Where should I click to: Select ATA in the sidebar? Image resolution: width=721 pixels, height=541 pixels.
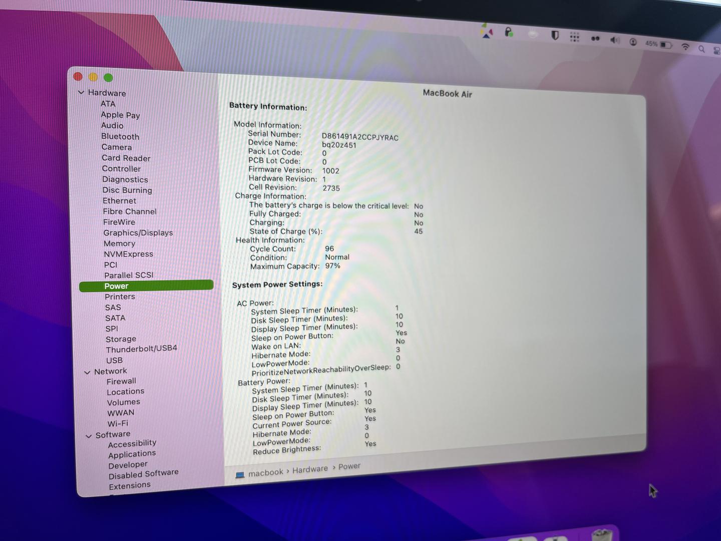[x=108, y=104]
